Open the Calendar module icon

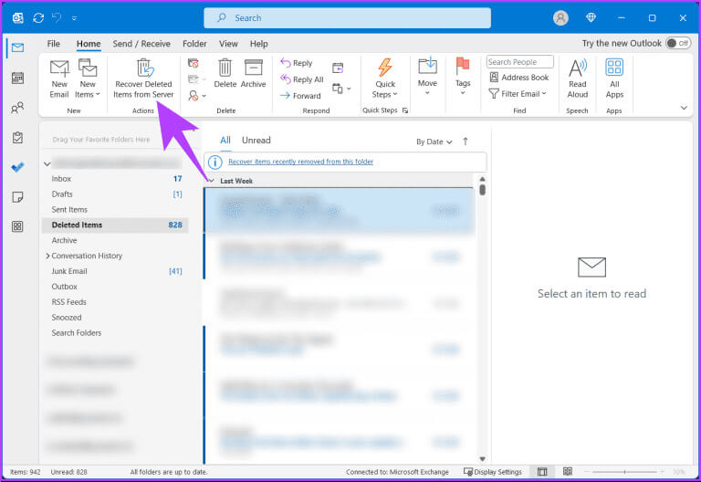(x=17, y=78)
